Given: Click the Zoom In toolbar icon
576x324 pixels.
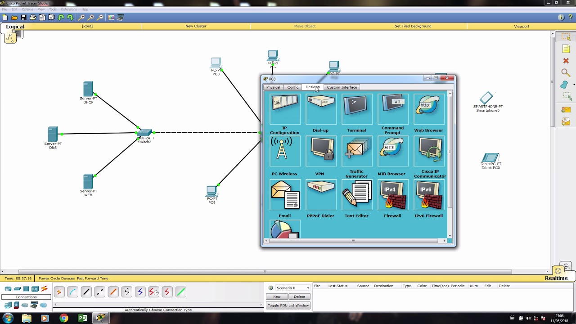Looking at the screenshot, I should coord(81,18).
